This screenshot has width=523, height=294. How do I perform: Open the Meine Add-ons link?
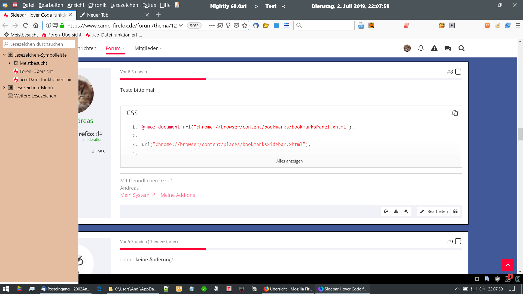[178, 195]
